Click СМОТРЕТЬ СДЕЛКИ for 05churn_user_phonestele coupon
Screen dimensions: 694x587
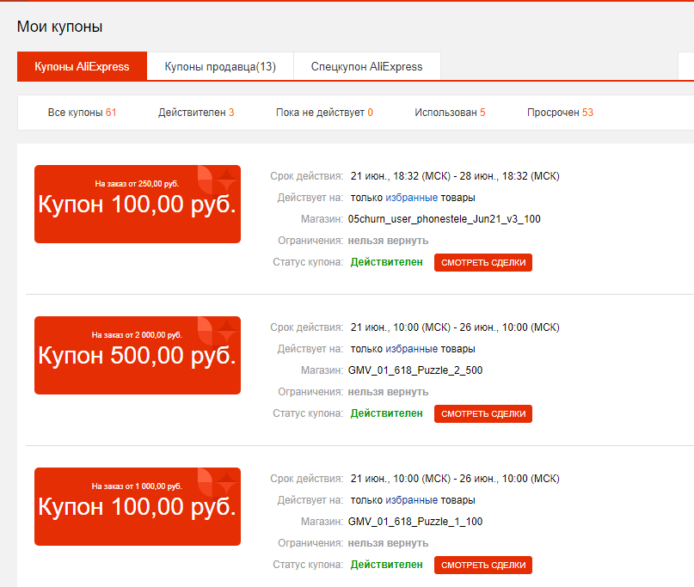point(483,262)
